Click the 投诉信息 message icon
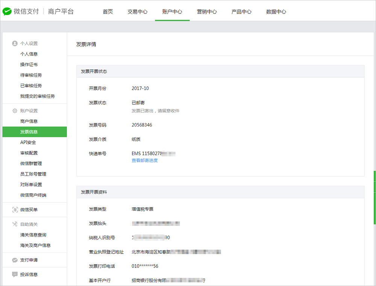 coord(15,274)
